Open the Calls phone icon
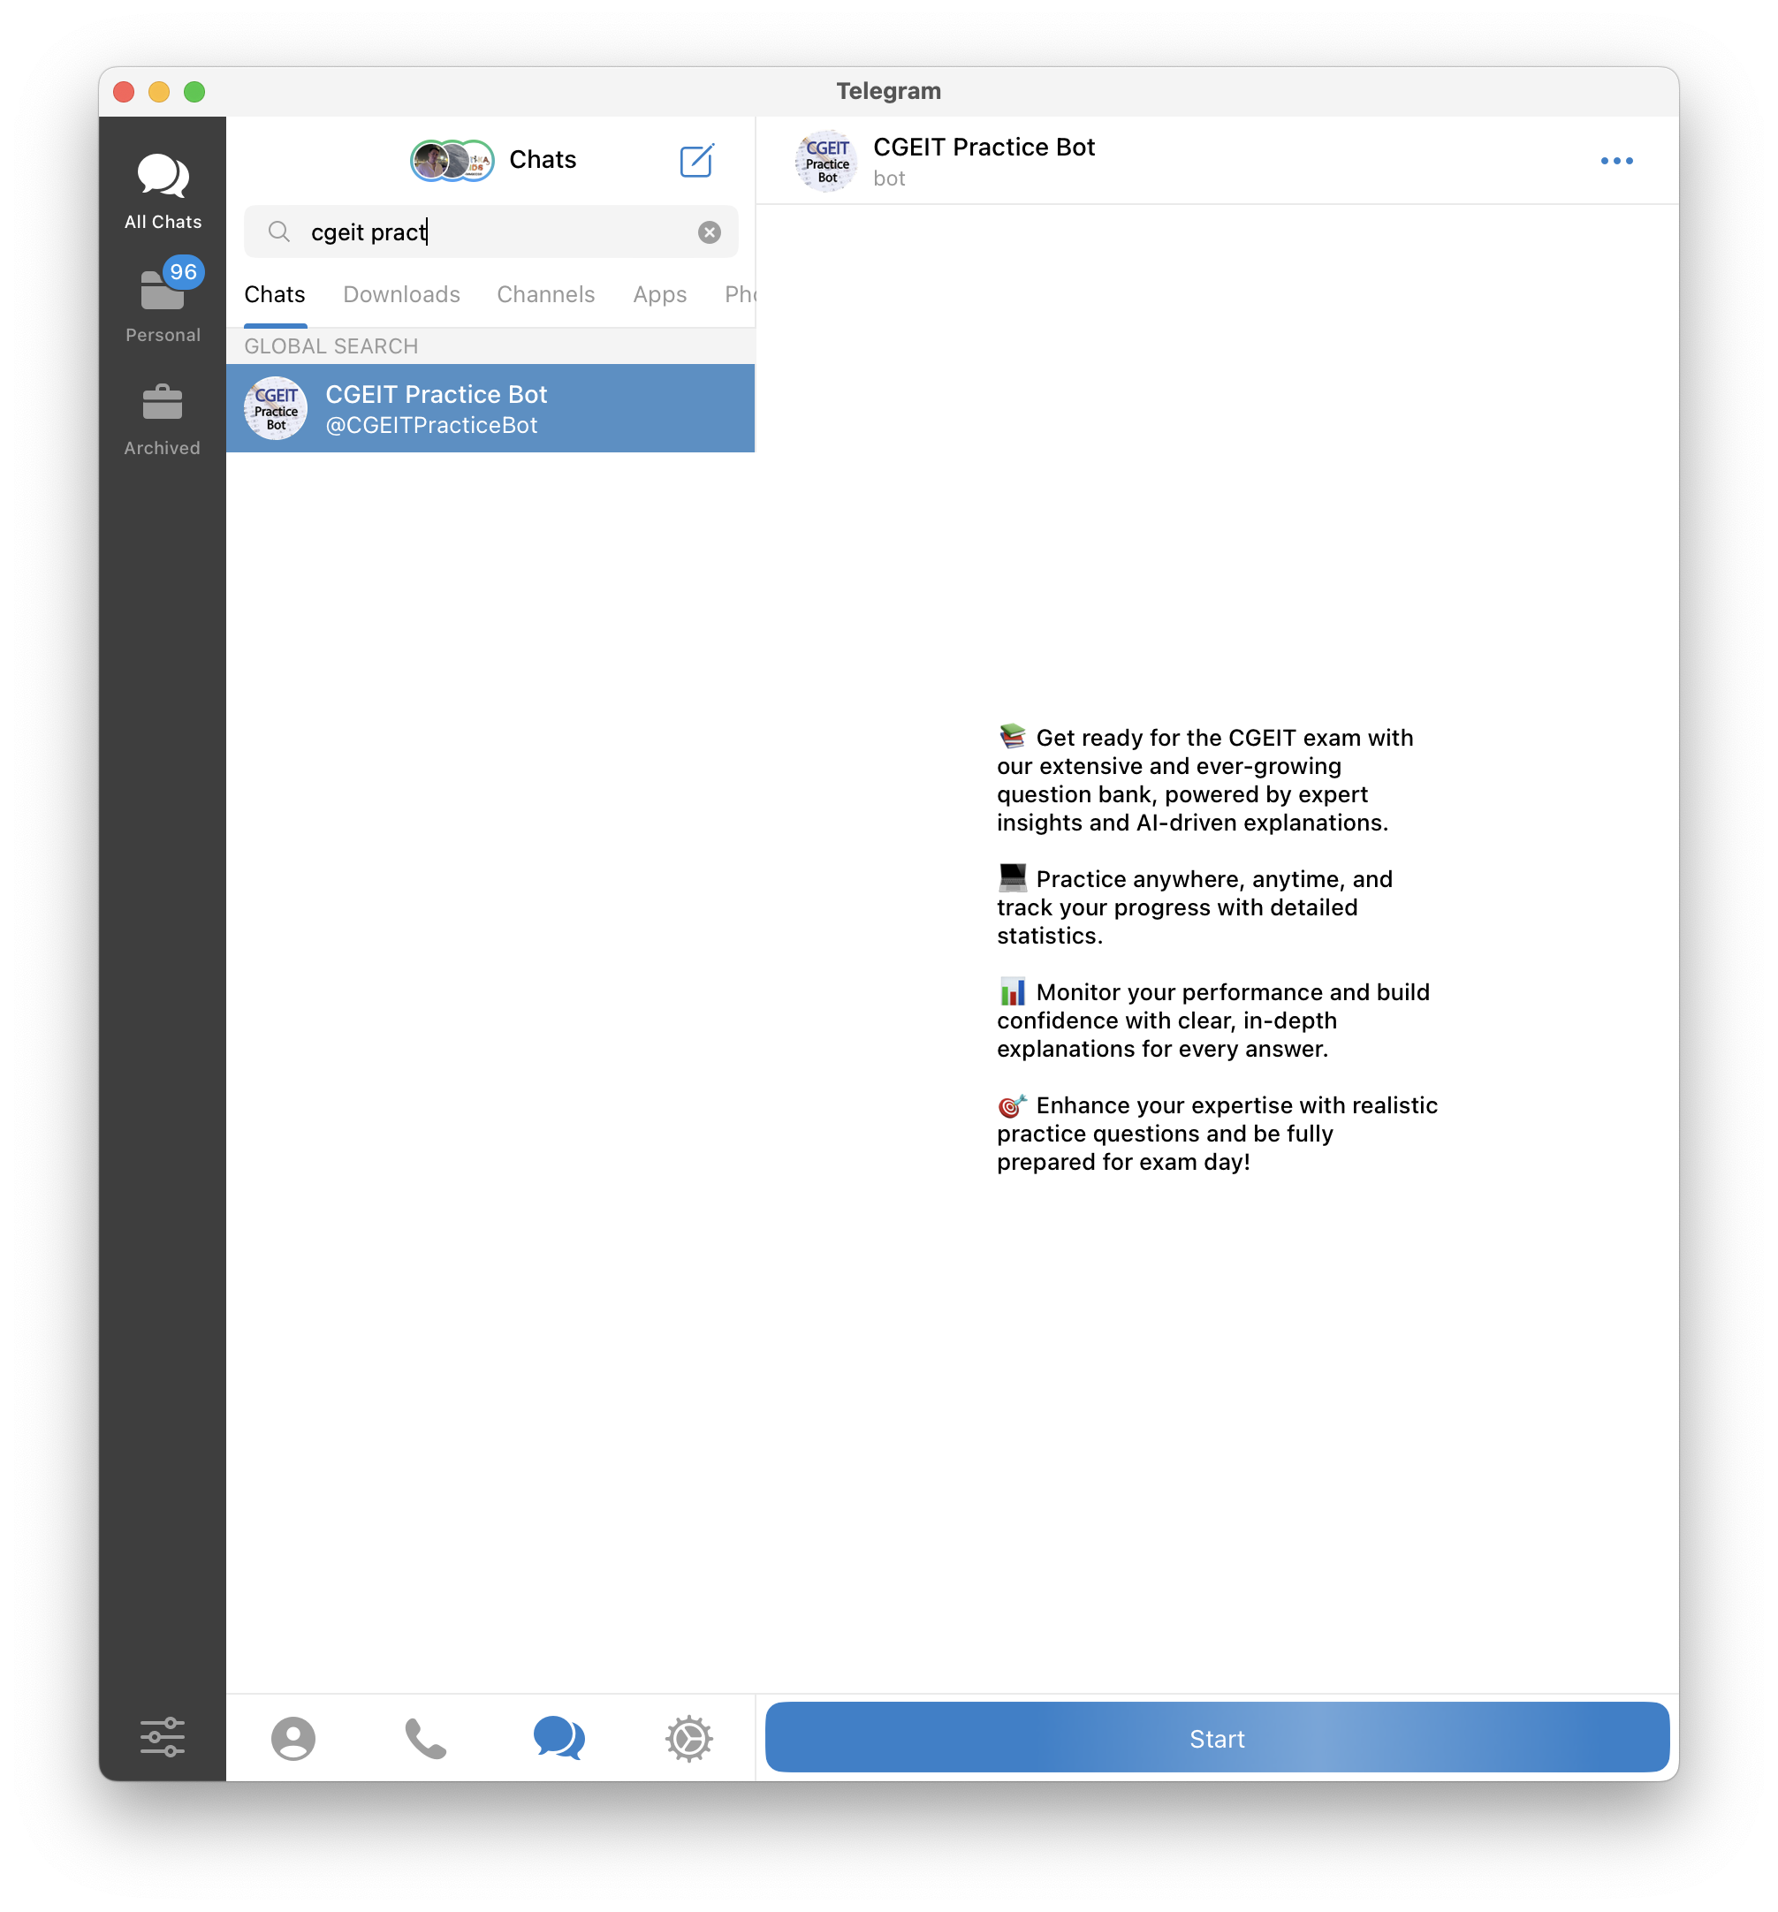 [425, 1738]
